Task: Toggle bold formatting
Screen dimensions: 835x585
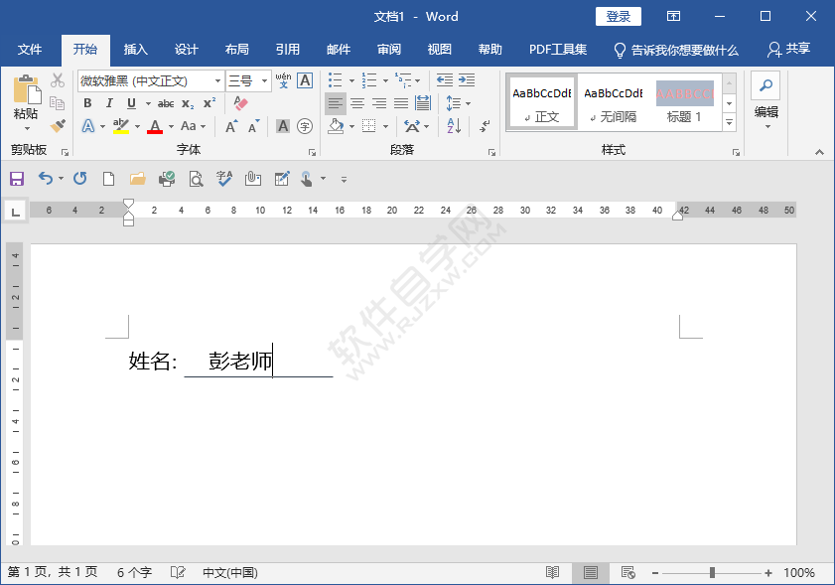Action: (x=87, y=103)
